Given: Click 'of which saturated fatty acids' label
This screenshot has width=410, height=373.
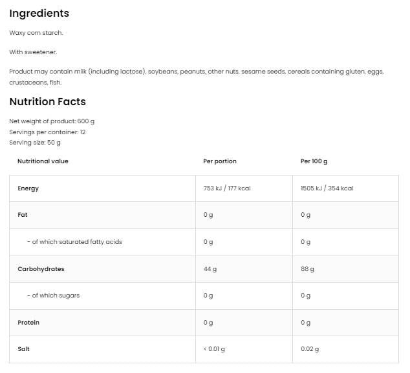Looking at the screenshot, I should (x=75, y=242).
